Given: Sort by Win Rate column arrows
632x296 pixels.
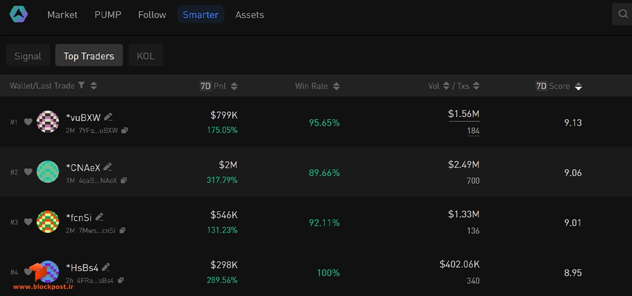Looking at the screenshot, I should pyautogui.click(x=336, y=86).
